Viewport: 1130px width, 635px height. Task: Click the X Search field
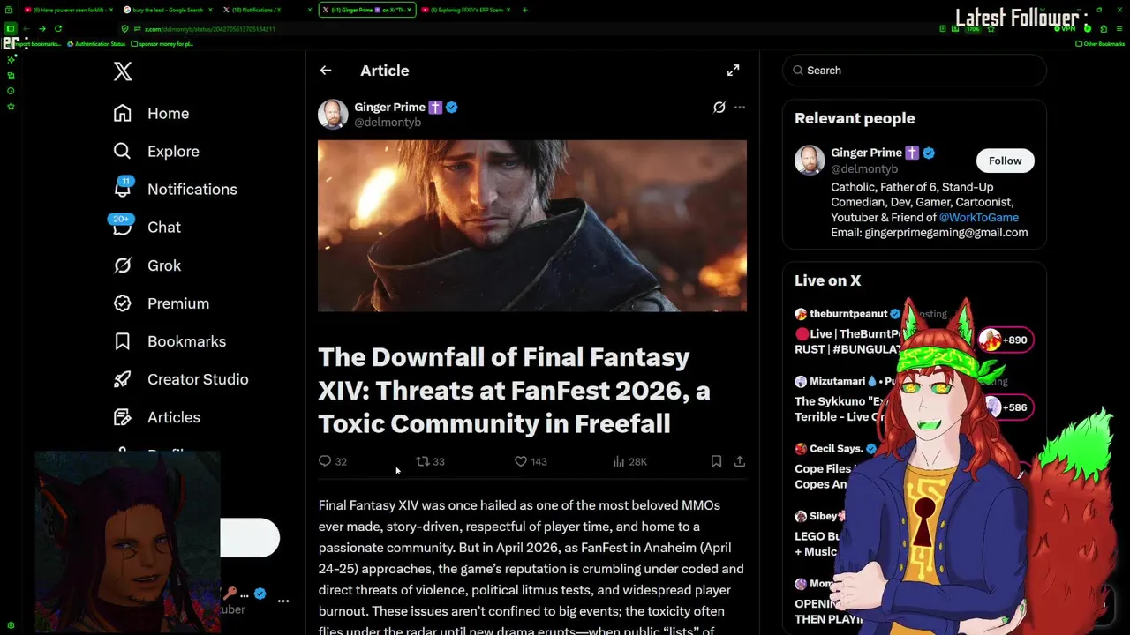(915, 71)
